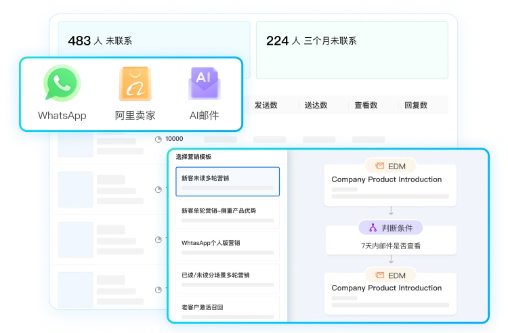The height and width of the screenshot is (333, 508).
Task: Open the 483 人 未联系 summary card
Action: point(154,40)
